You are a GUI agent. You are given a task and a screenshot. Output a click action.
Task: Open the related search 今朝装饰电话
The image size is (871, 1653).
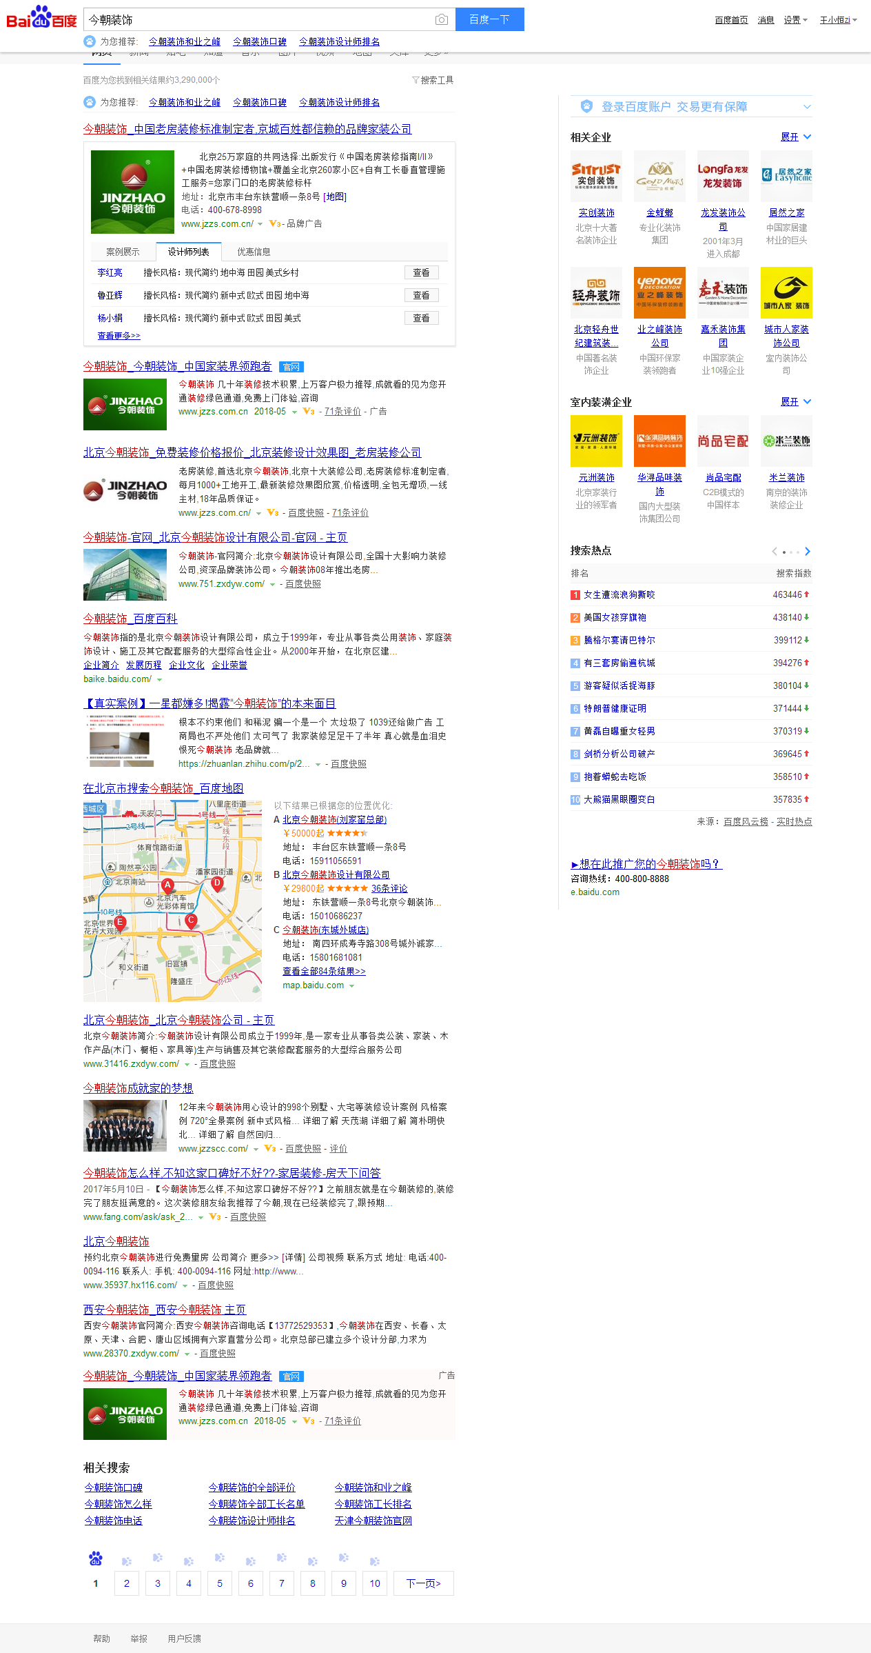tap(114, 1521)
